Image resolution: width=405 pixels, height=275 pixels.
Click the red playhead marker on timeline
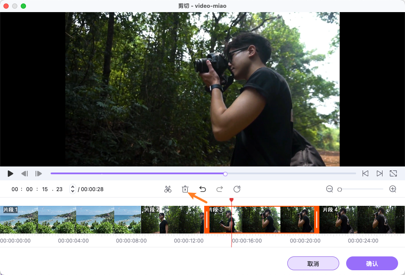tap(231, 200)
